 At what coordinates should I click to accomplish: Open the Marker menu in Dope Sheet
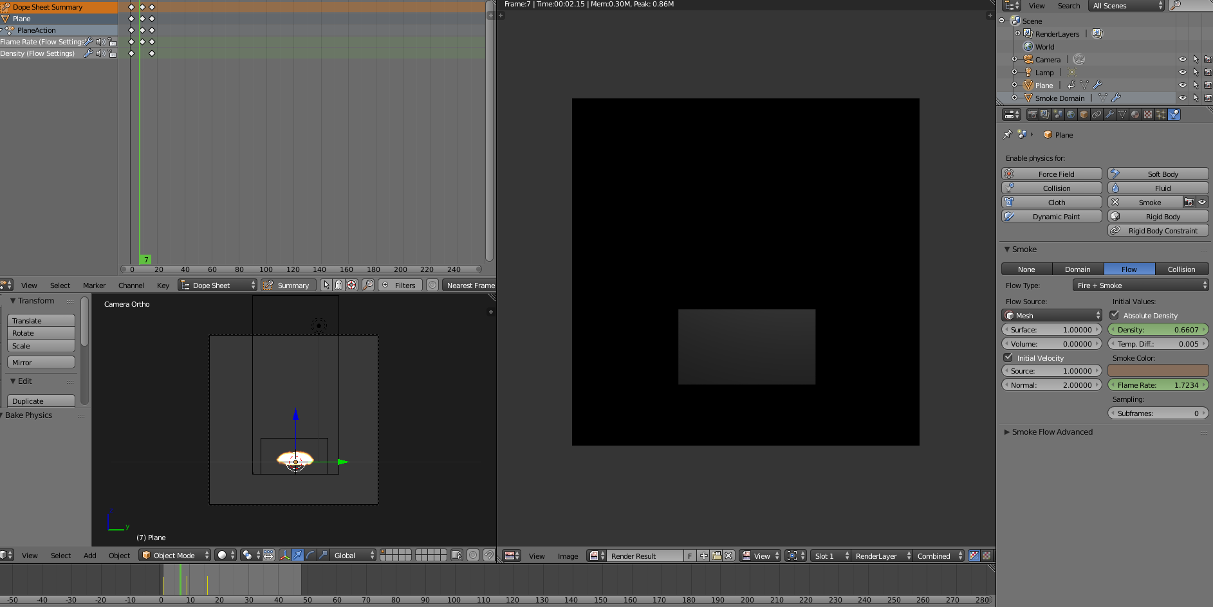94,285
